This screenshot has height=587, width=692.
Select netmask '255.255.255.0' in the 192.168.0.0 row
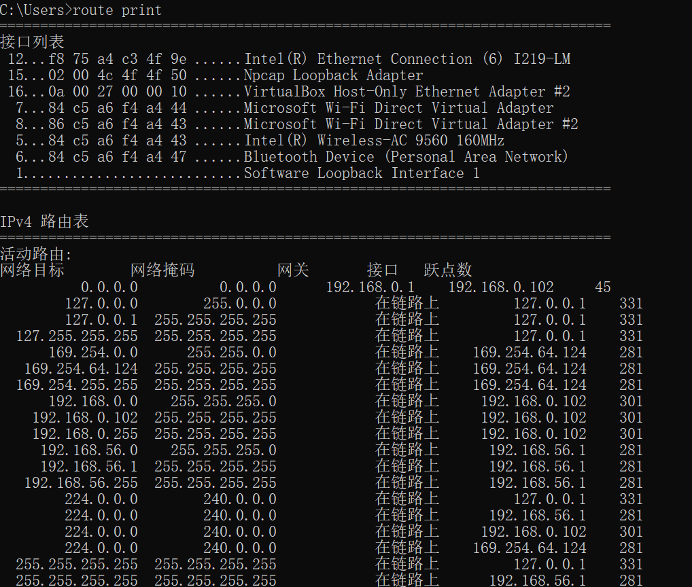coord(224,402)
